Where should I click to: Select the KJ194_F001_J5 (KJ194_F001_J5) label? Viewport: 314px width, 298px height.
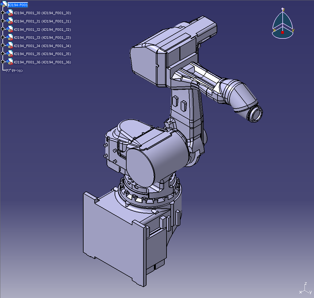(42, 54)
